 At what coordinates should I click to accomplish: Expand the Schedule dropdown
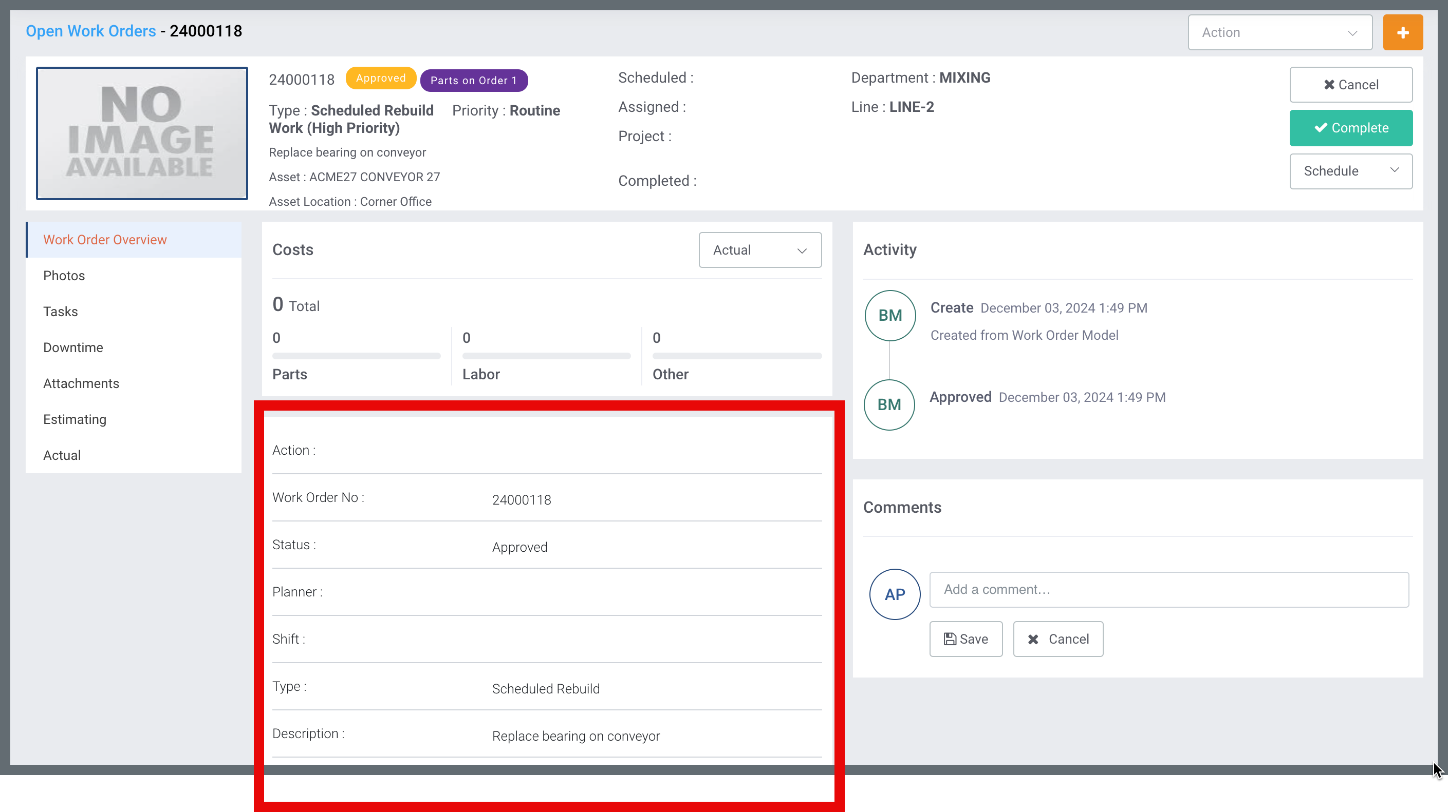pos(1350,171)
